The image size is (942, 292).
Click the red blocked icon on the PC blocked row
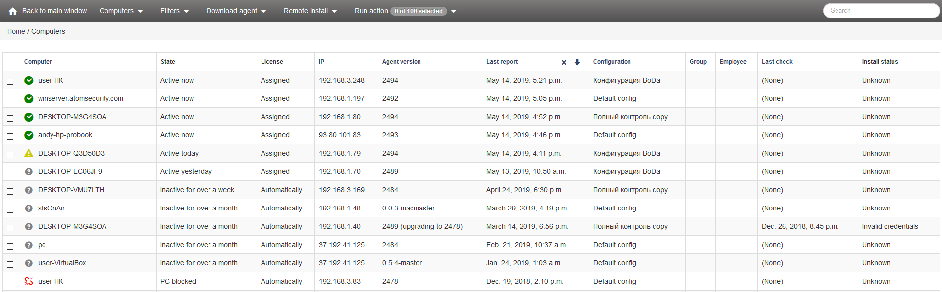[29, 282]
